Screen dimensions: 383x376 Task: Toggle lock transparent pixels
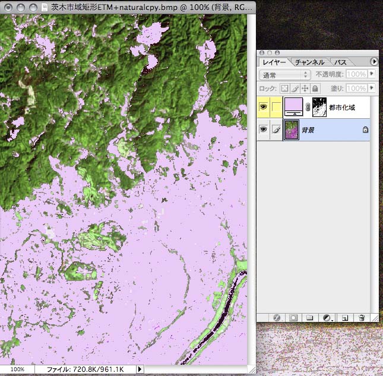[284, 88]
